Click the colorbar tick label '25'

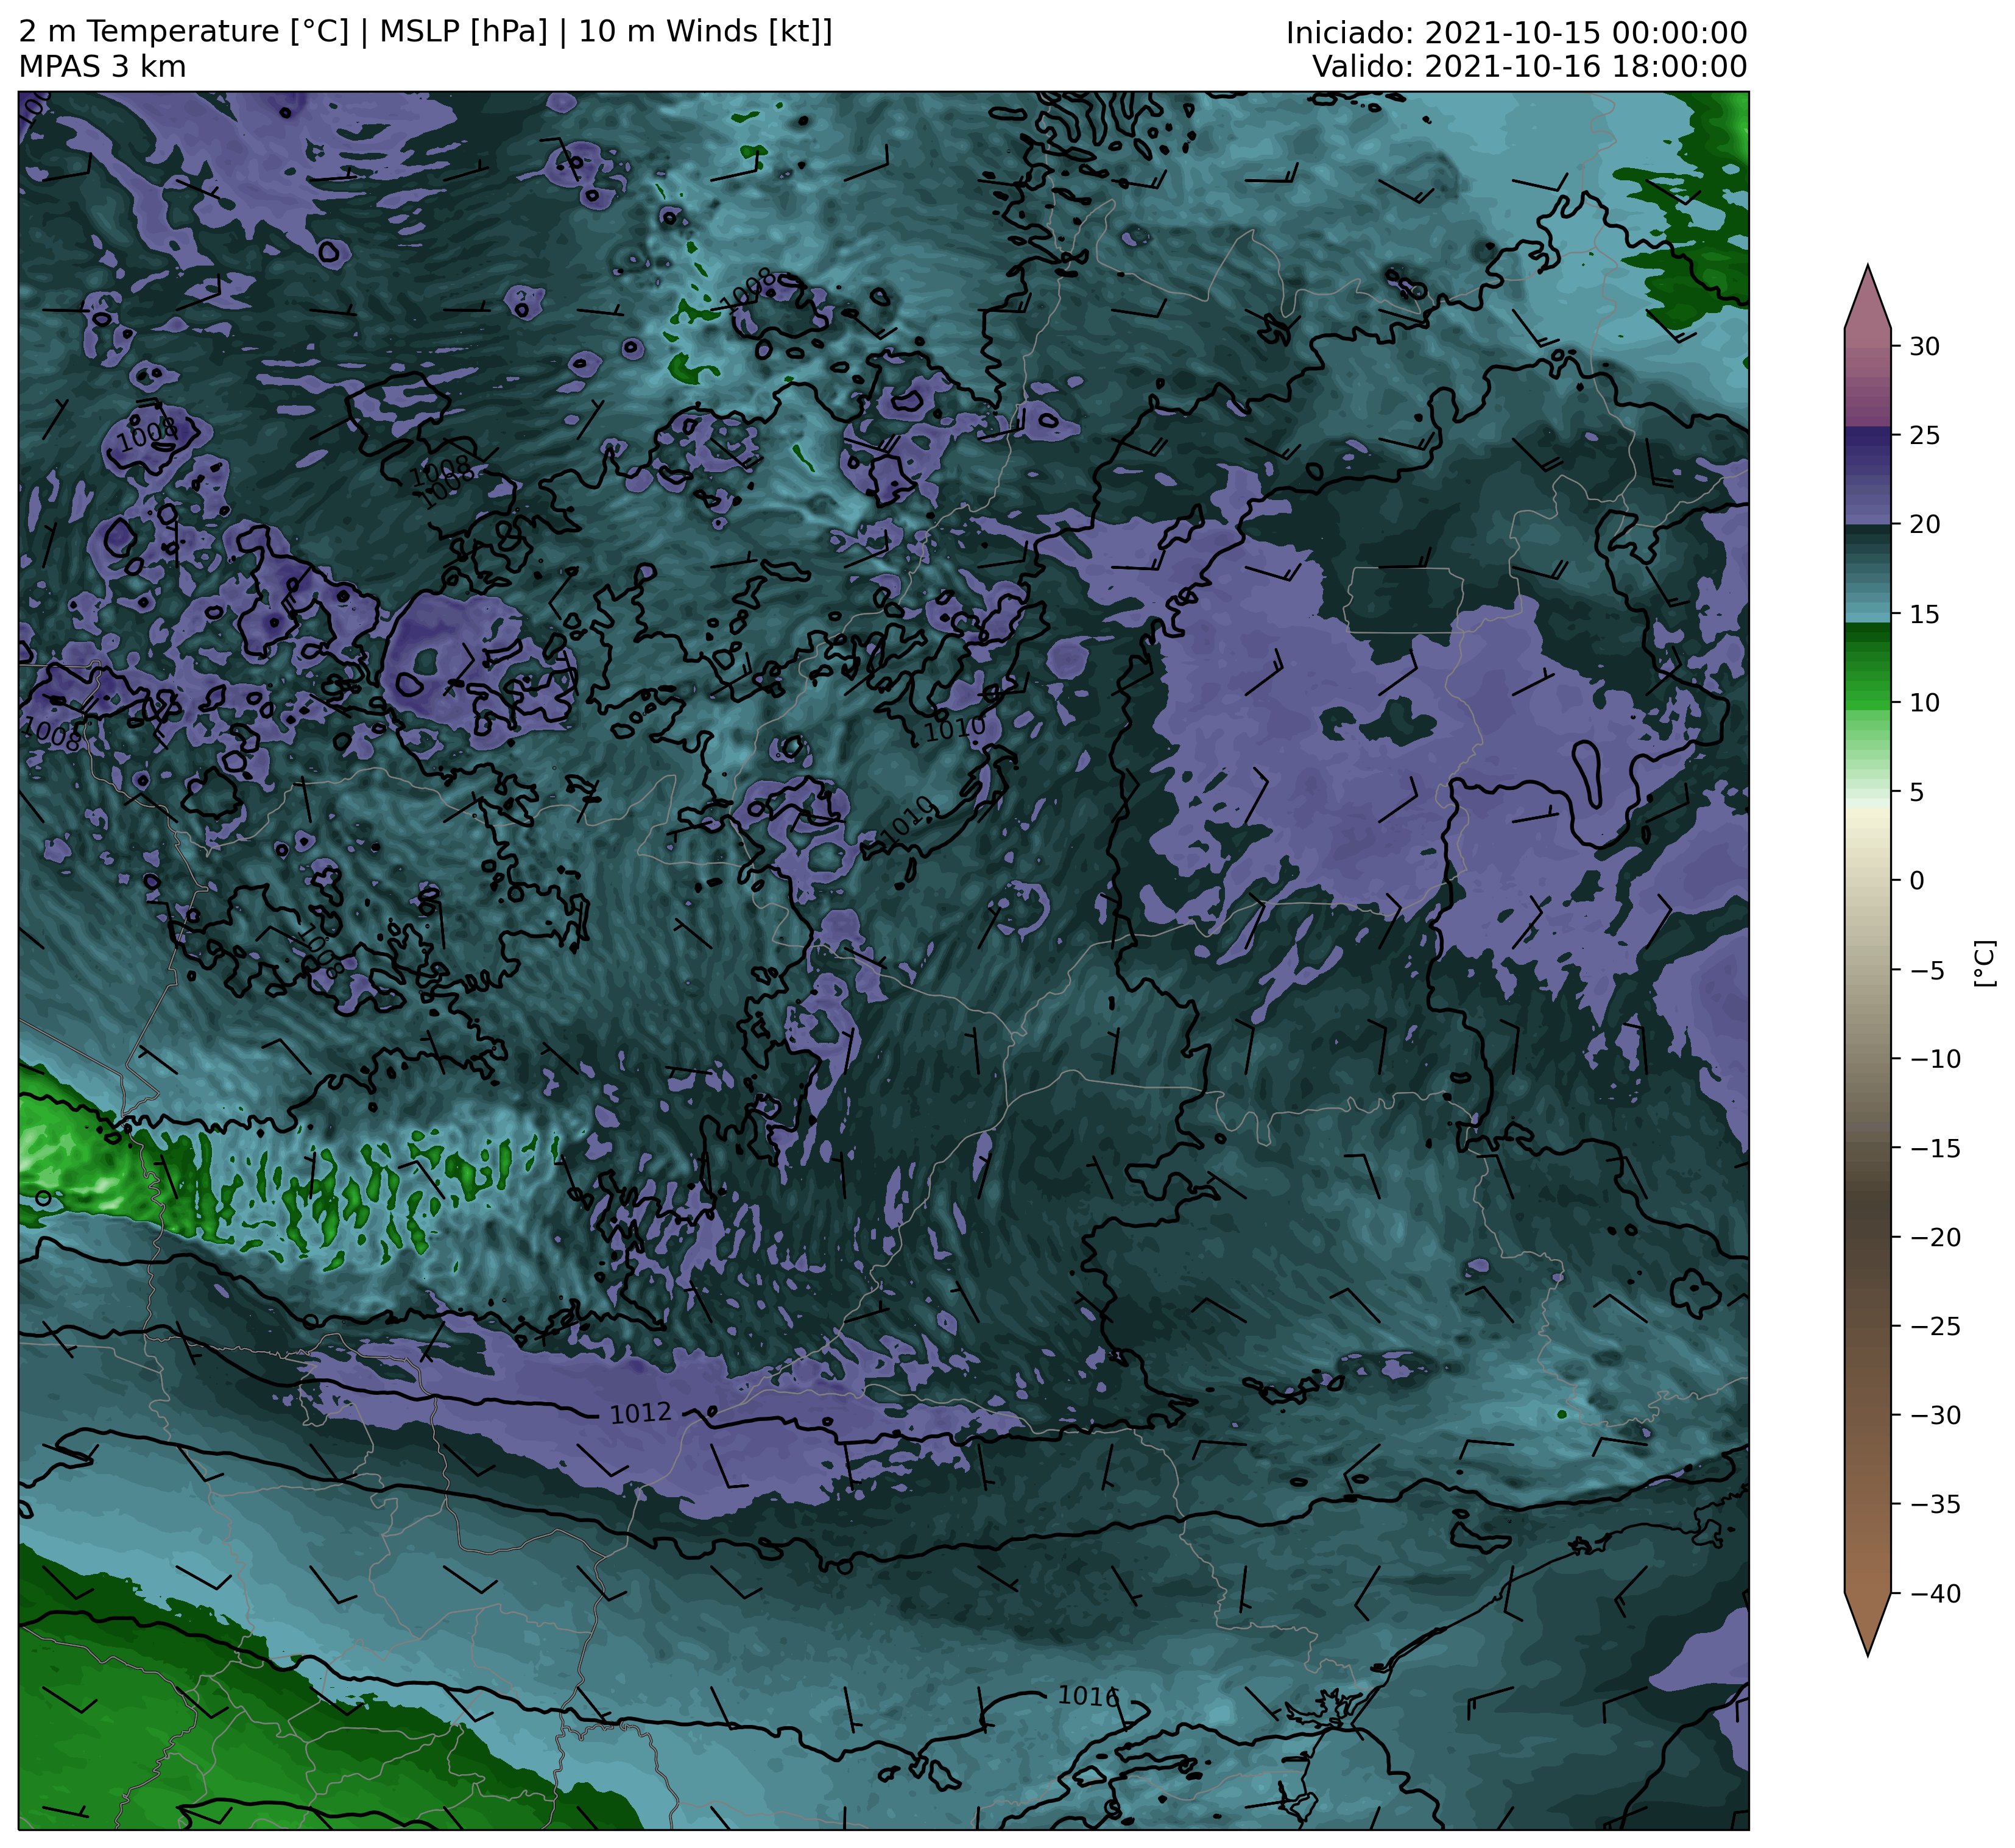point(1924,436)
